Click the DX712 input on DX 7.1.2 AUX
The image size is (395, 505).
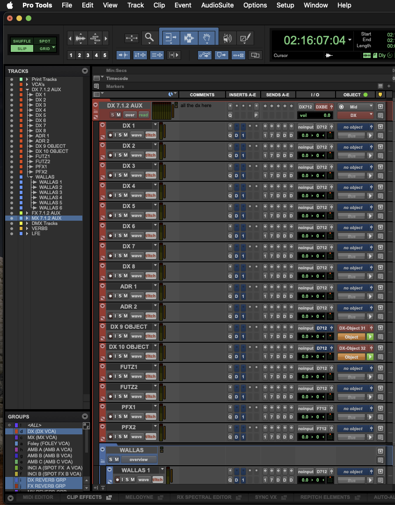point(305,107)
